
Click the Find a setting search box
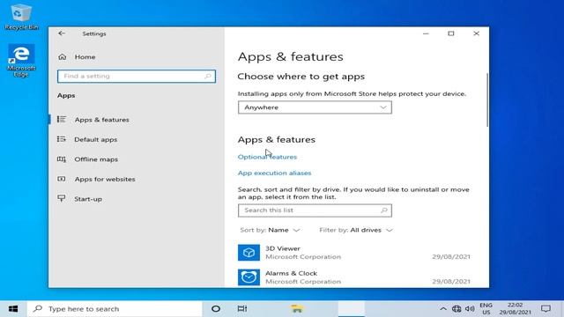pos(137,77)
